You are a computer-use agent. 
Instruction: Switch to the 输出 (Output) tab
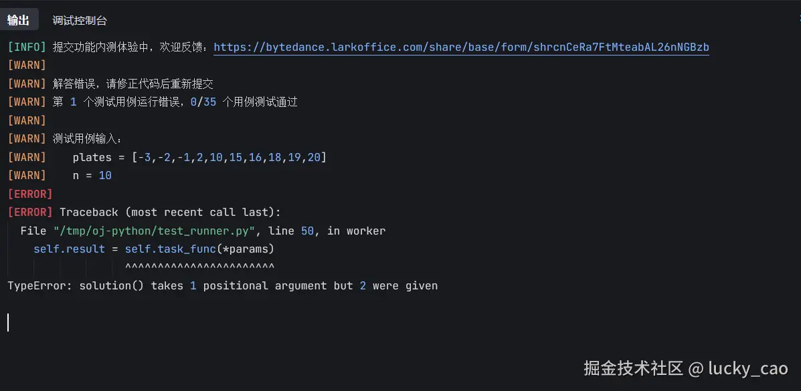click(x=19, y=19)
